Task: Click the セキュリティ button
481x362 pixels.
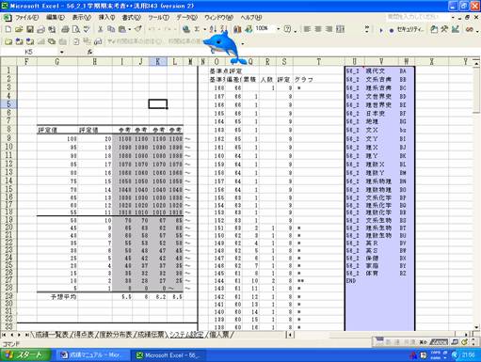Action: pyautogui.click(x=410, y=30)
